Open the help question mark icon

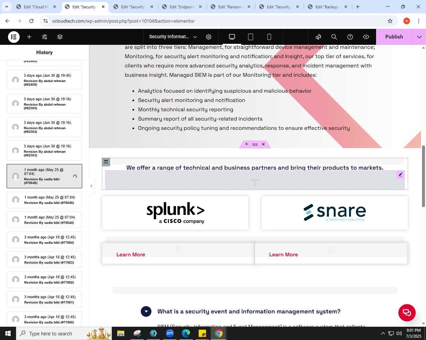tap(350, 37)
